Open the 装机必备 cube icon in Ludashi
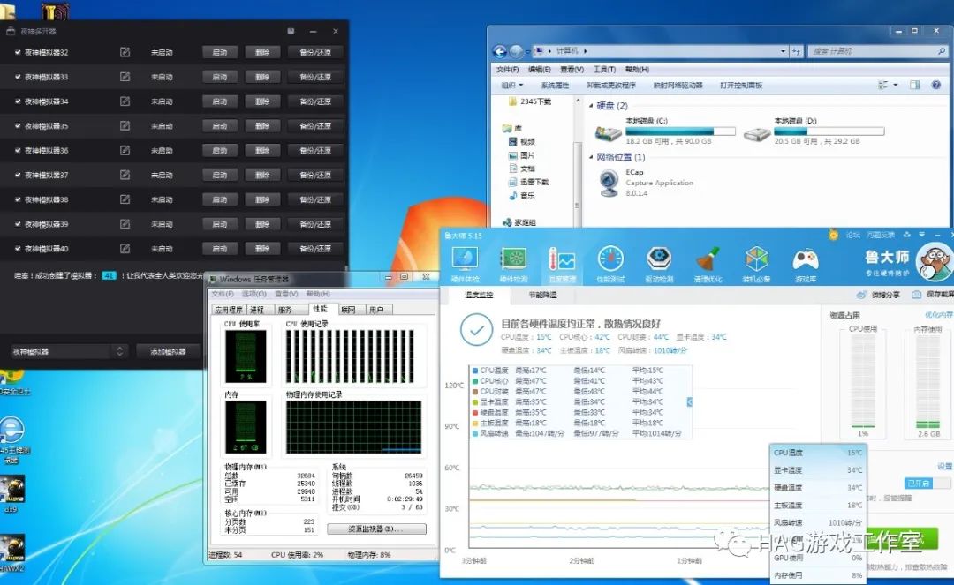 756,260
